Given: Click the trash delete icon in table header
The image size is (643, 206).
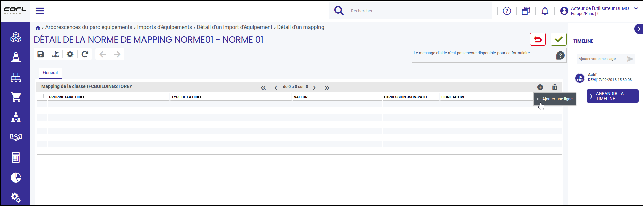Looking at the screenshot, I should click(x=554, y=87).
